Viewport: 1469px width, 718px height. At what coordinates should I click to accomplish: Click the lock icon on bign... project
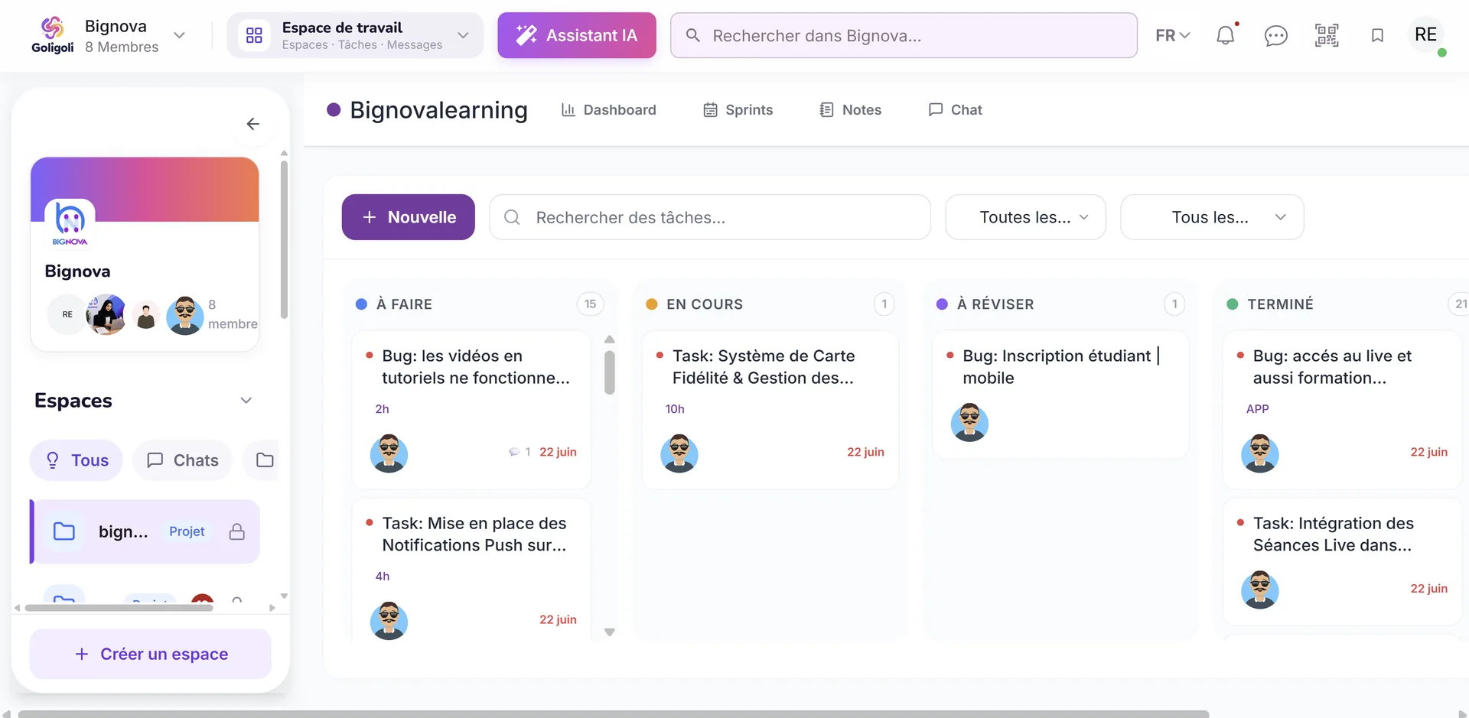(x=237, y=531)
